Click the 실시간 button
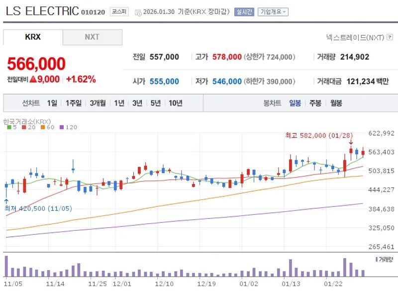 point(244,12)
